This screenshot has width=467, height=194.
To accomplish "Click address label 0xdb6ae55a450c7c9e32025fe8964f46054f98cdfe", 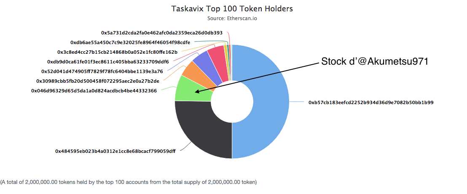I will 130,42.
